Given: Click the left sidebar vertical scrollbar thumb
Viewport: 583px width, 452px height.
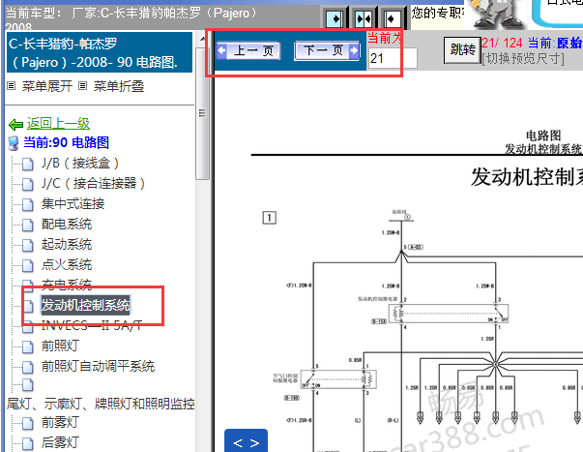Looking at the screenshot, I should pos(202,113).
